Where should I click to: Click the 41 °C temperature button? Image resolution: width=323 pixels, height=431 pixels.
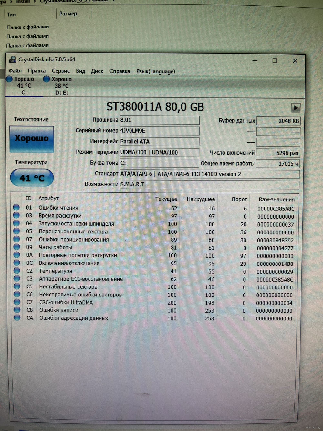[32, 178]
